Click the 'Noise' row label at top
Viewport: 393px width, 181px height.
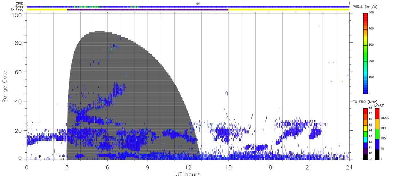[19, 6]
